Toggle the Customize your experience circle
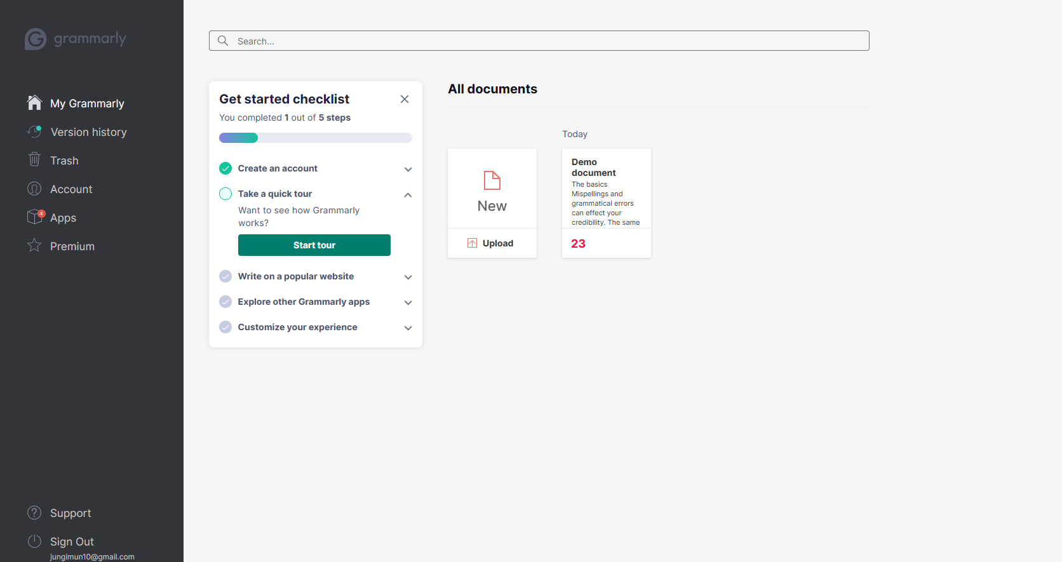 pyautogui.click(x=225, y=327)
